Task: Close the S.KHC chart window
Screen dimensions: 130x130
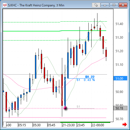Action: [123, 5]
